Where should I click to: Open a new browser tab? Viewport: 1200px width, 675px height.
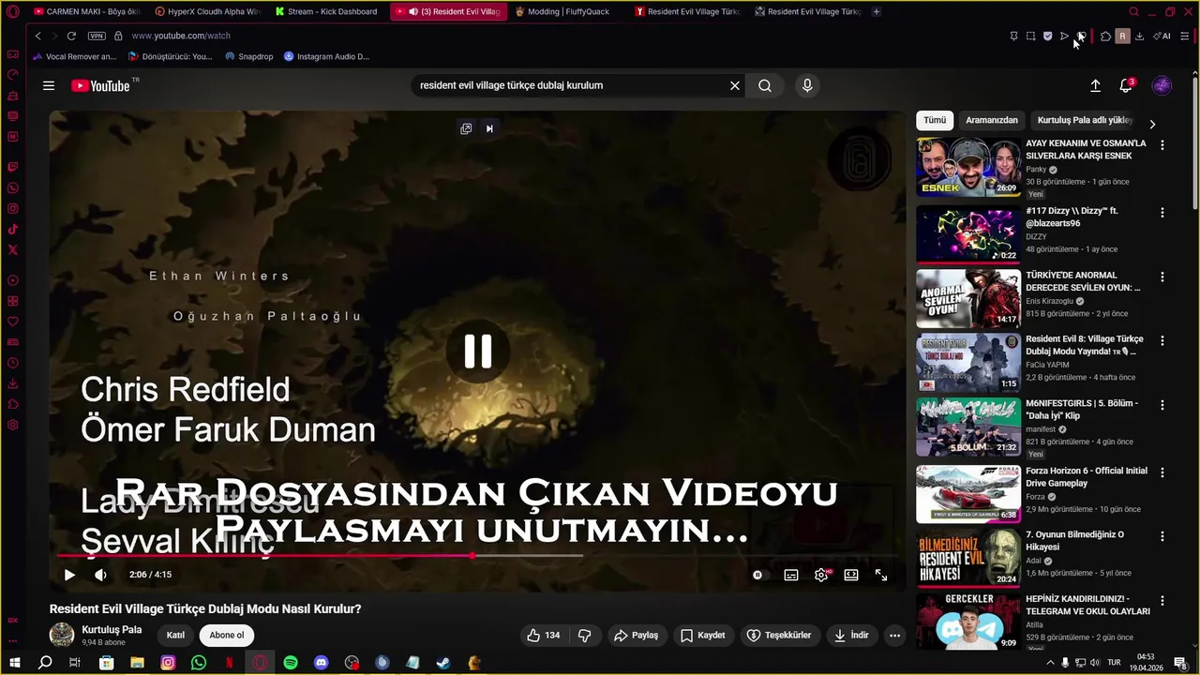877,12
